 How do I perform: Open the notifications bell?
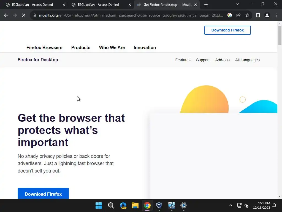pos(275,205)
